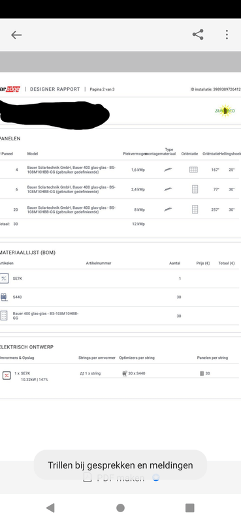
Task: Click the 'Aantal' column header
Action: click(174, 263)
